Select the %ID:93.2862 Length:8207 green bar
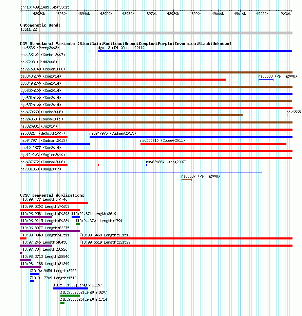Image resolution: width=302 pixels, height=316 pixels. [x=70, y=296]
